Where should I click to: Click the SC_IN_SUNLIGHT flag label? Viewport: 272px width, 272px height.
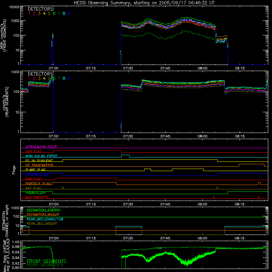39,160
